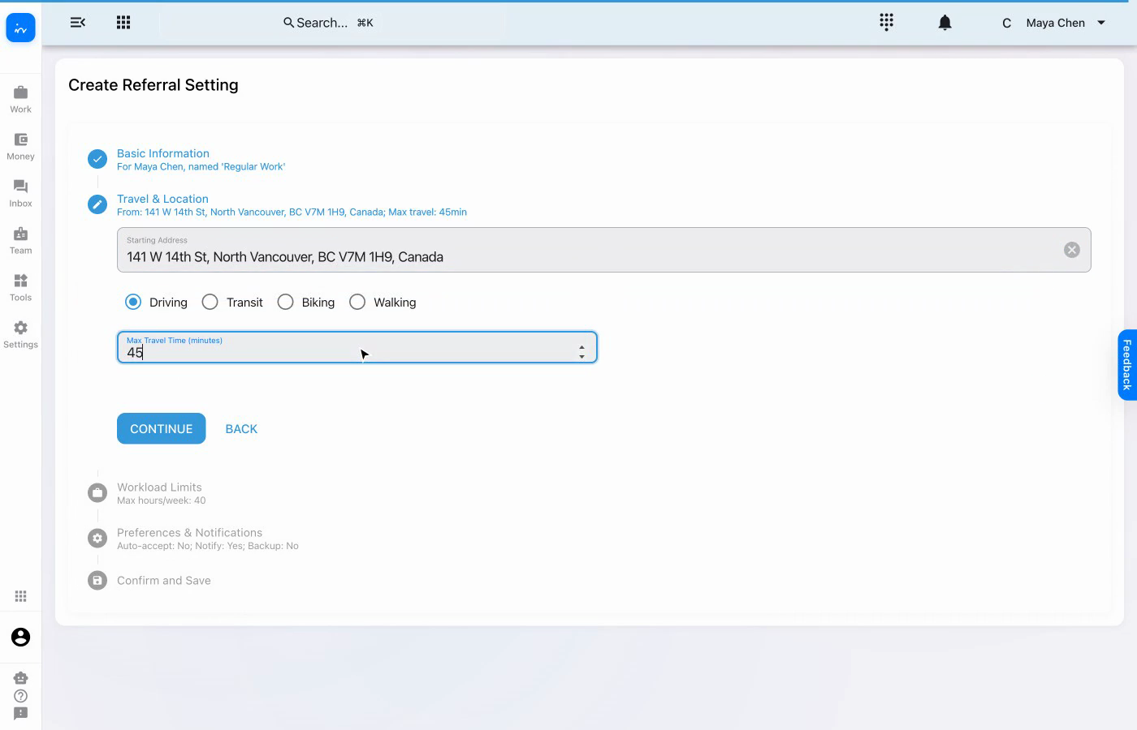Select the Driving travel mode

(x=133, y=302)
